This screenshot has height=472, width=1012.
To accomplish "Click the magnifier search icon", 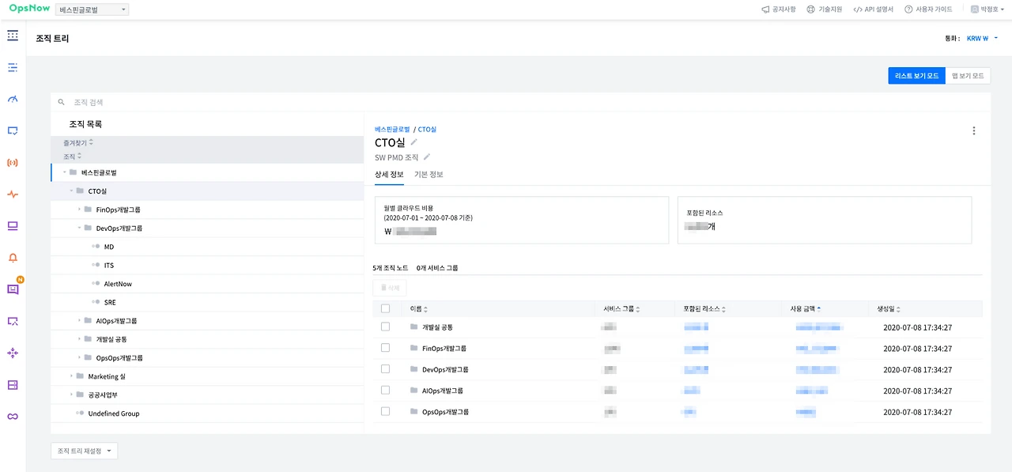I will [x=62, y=103].
